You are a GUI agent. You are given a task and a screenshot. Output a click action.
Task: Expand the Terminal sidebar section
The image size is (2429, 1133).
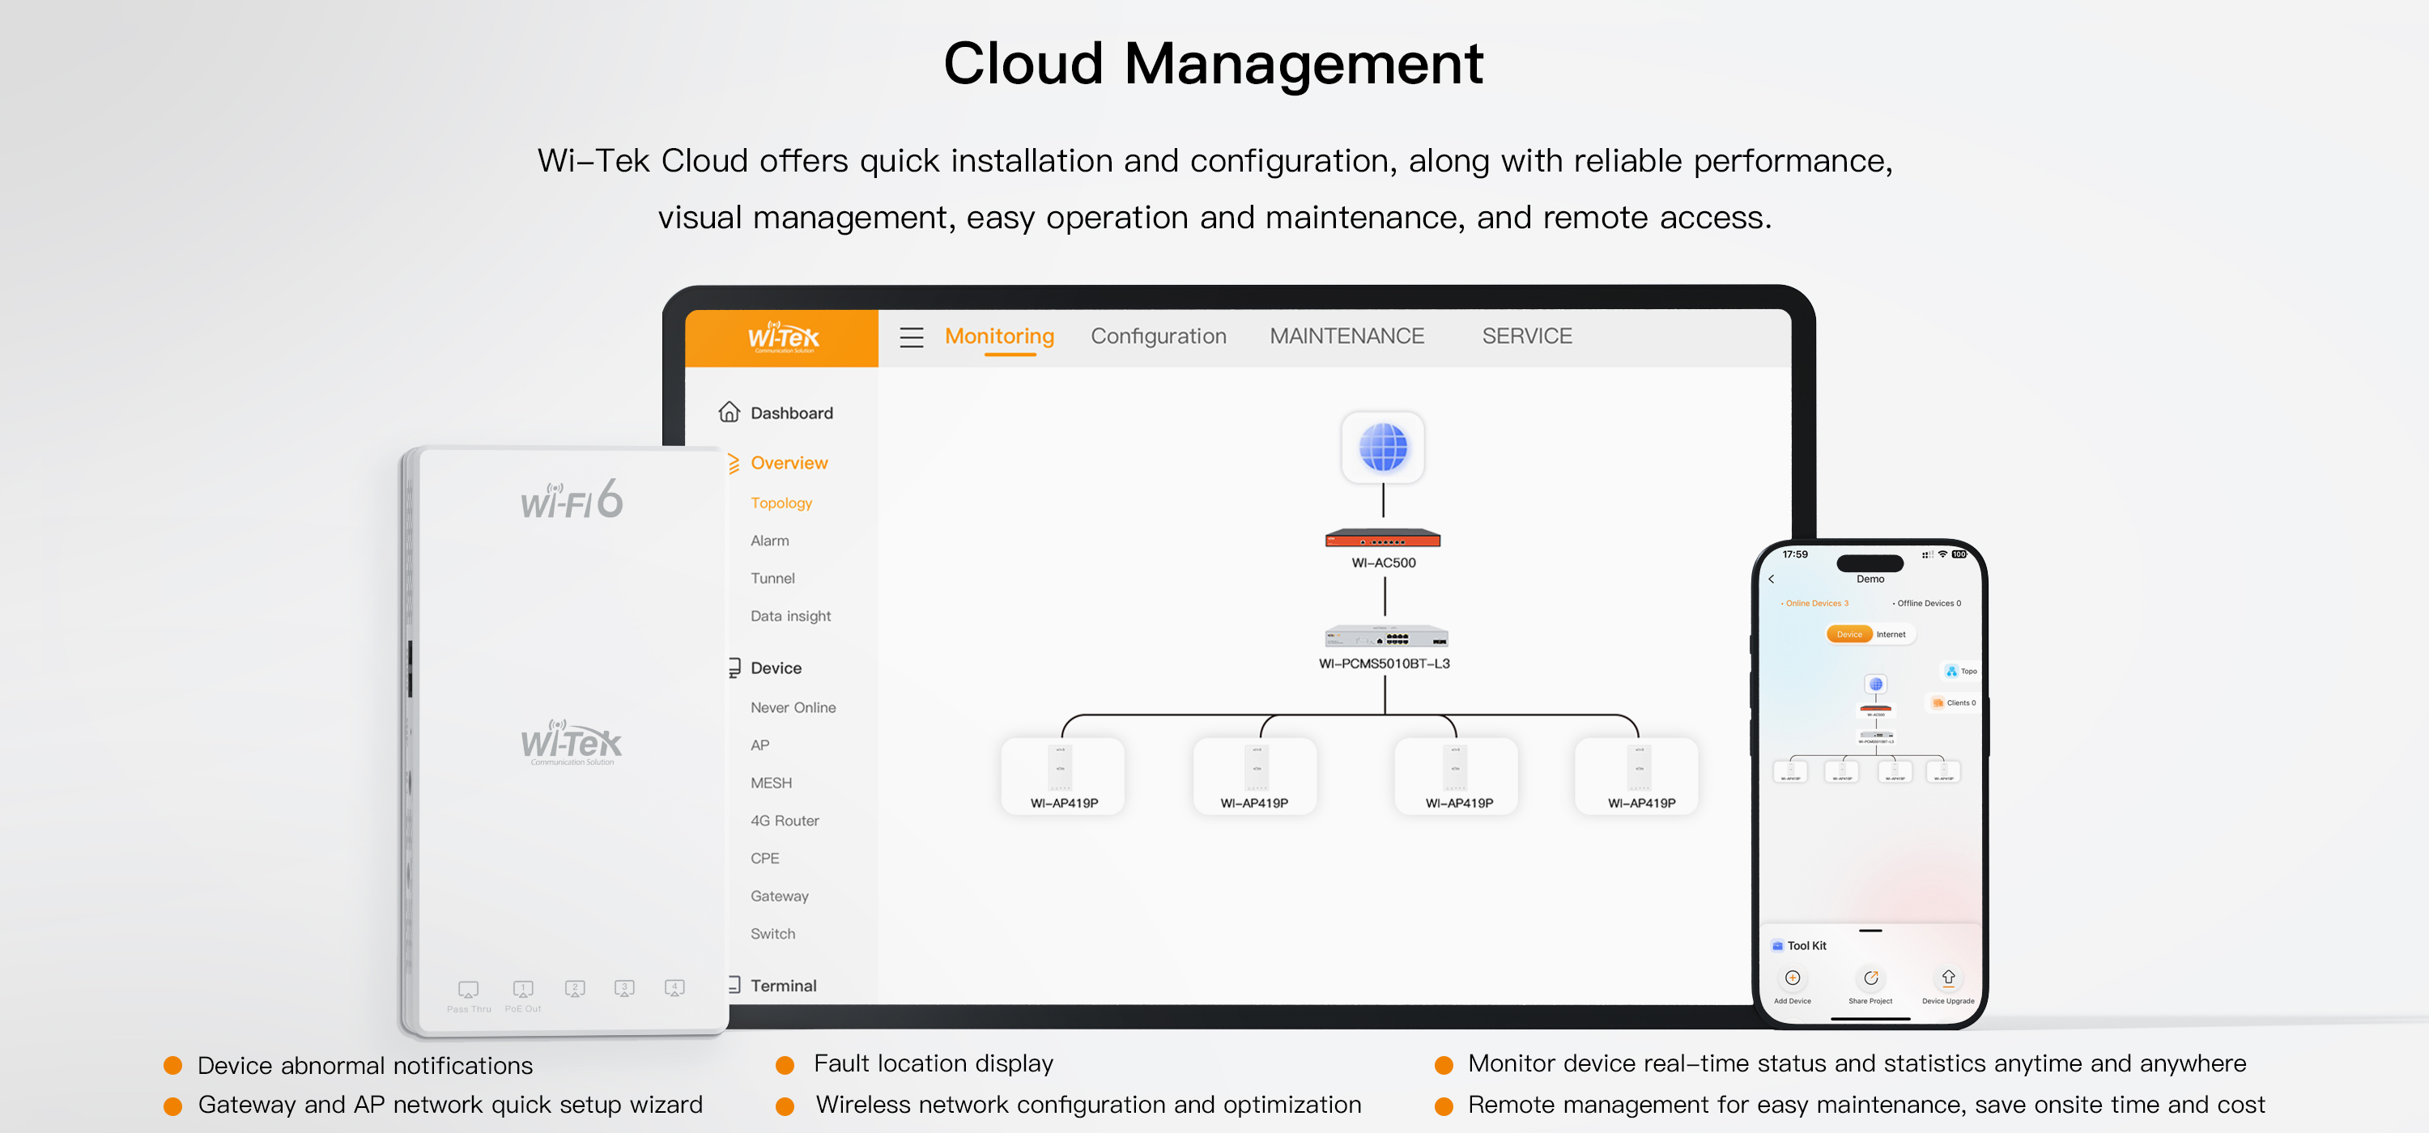click(783, 985)
